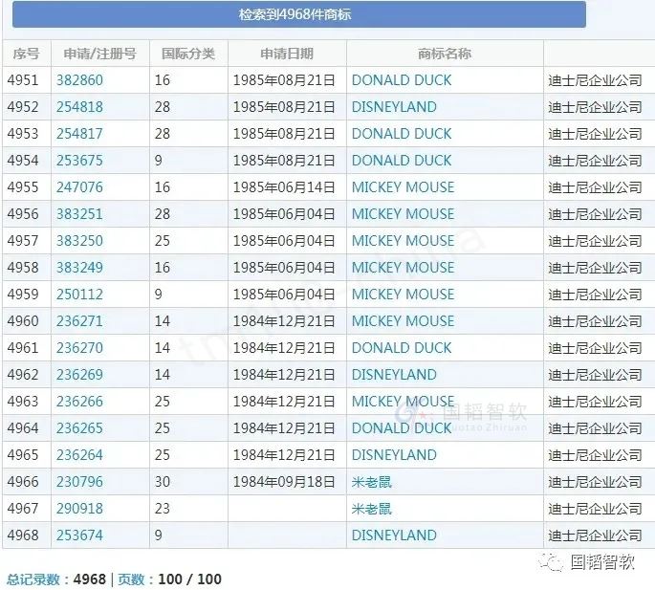The image size is (655, 590).
Task: Open registration number 236265 link
Action: [x=79, y=427]
